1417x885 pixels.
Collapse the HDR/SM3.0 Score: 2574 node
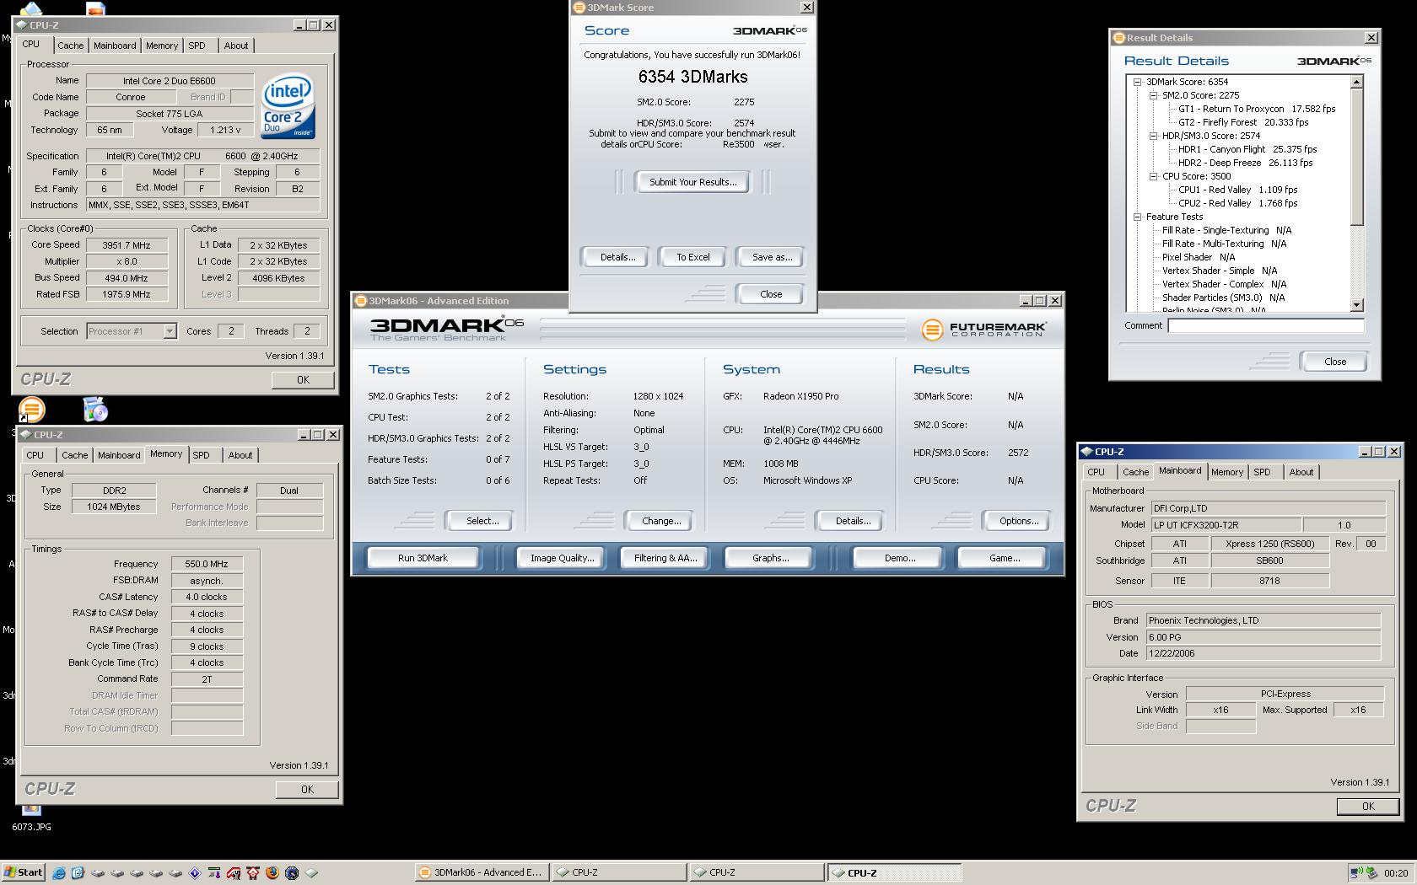click(x=1153, y=136)
